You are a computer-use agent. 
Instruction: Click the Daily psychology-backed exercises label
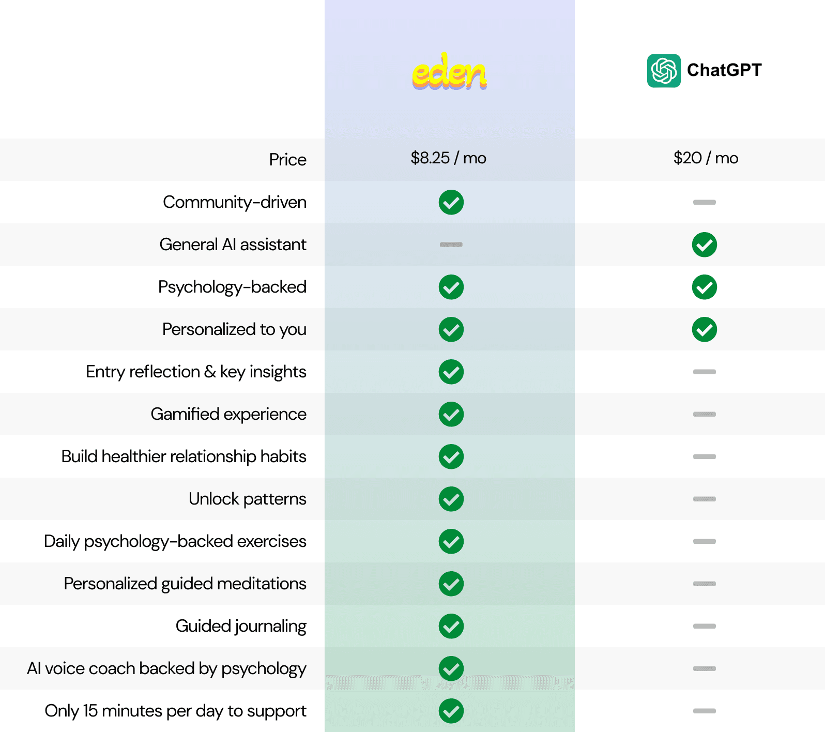coord(175,541)
